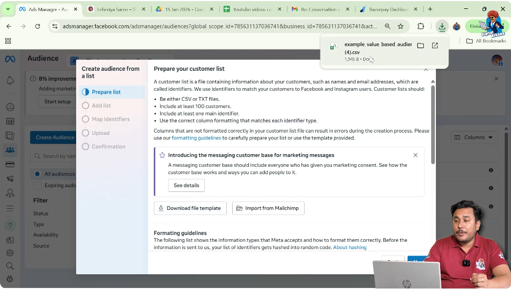Click browser address bar URL
Image resolution: width=511 pixels, height=289 pixels.
220,26
